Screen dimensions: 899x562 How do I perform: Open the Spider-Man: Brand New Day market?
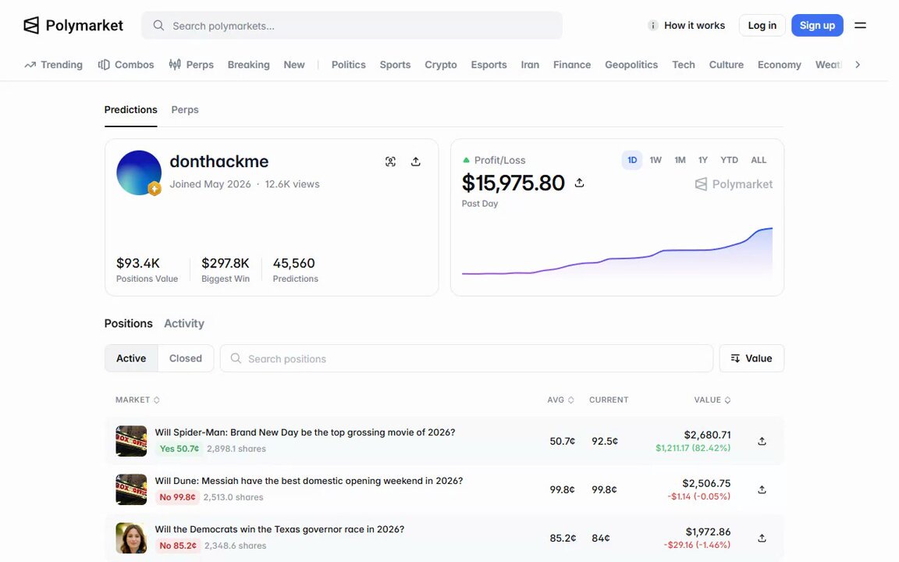click(x=305, y=432)
